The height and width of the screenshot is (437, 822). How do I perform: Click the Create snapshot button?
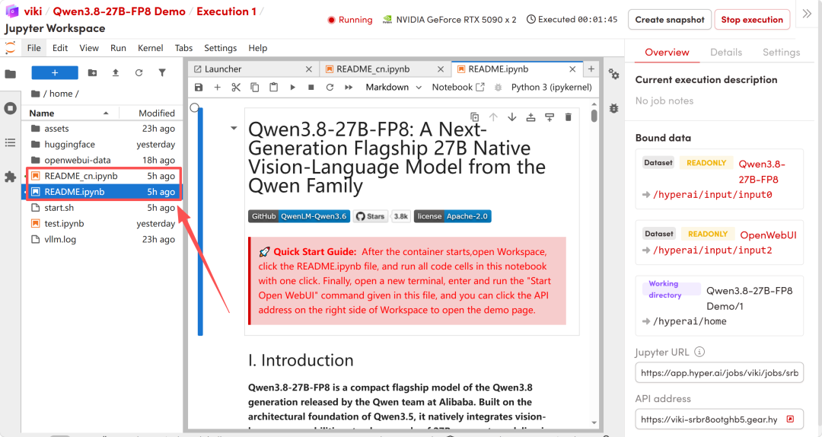coord(670,19)
